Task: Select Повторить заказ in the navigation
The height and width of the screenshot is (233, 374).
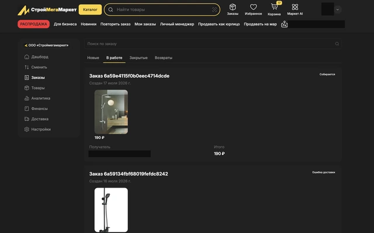Action: click(116, 24)
